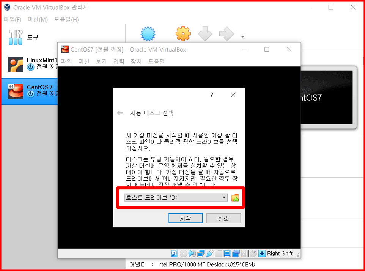Click the video capture status icon
Image resolution: width=365 pixels, height=271 pixels.
pyautogui.click(x=236, y=254)
